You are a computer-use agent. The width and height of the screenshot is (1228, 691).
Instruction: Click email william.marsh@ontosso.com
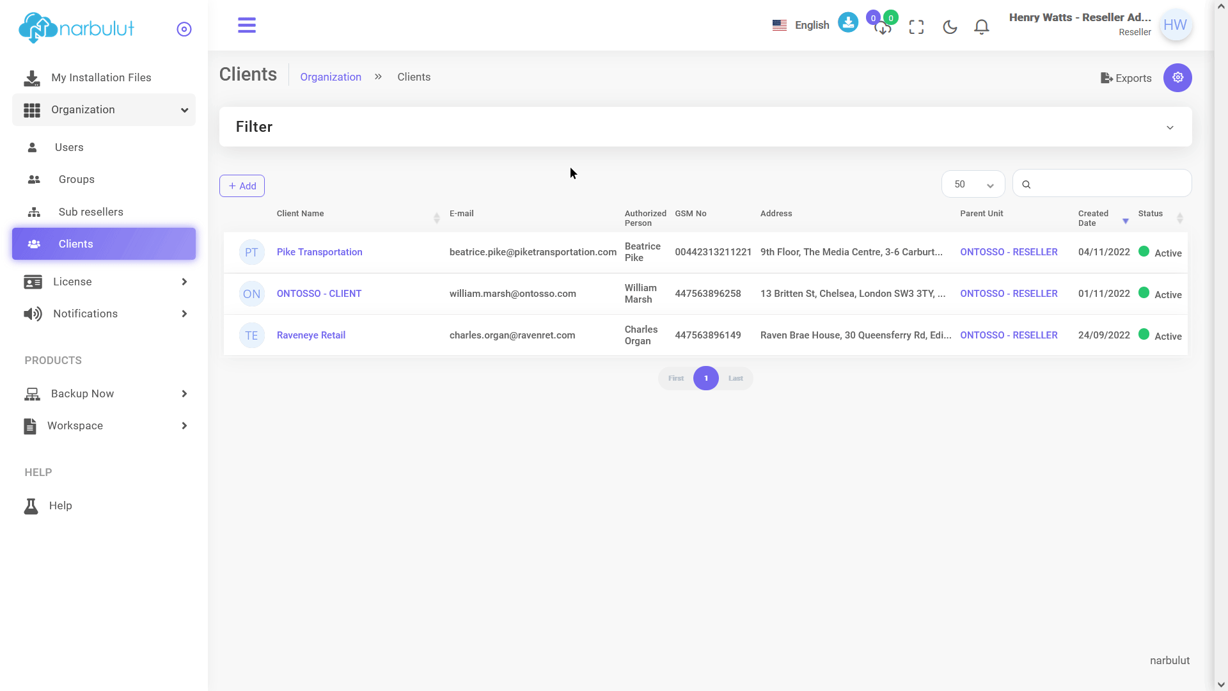(x=512, y=294)
